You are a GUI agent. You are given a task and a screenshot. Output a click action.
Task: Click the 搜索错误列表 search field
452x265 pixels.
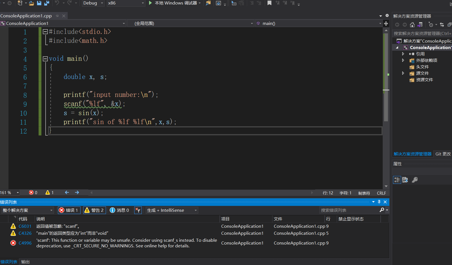[349, 210]
